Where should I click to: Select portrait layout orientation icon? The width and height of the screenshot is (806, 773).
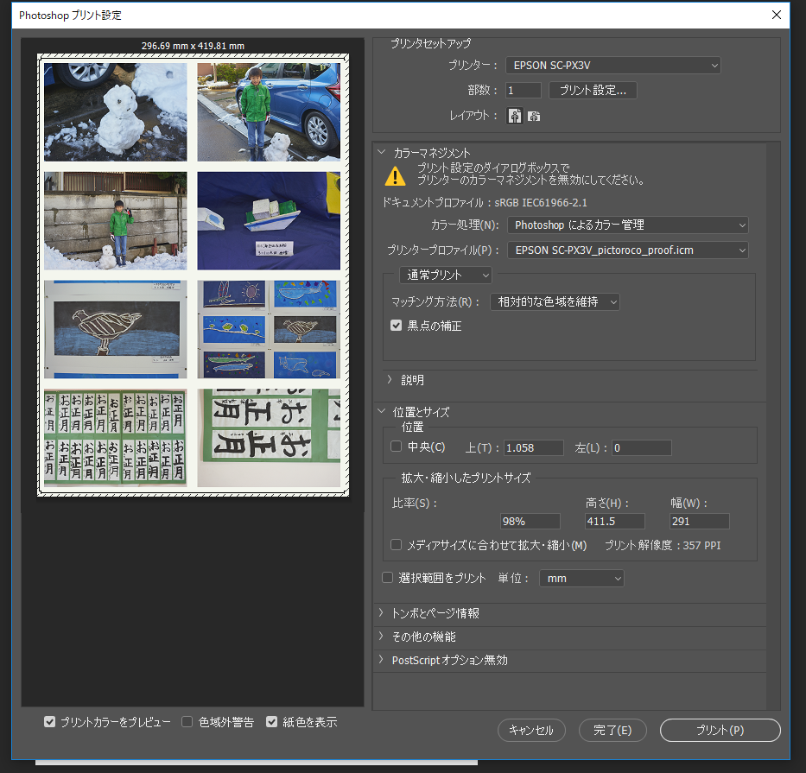coord(515,116)
